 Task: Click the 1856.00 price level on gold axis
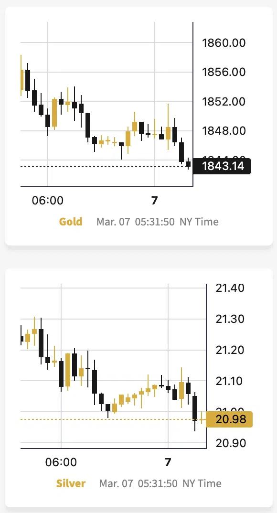224,72
